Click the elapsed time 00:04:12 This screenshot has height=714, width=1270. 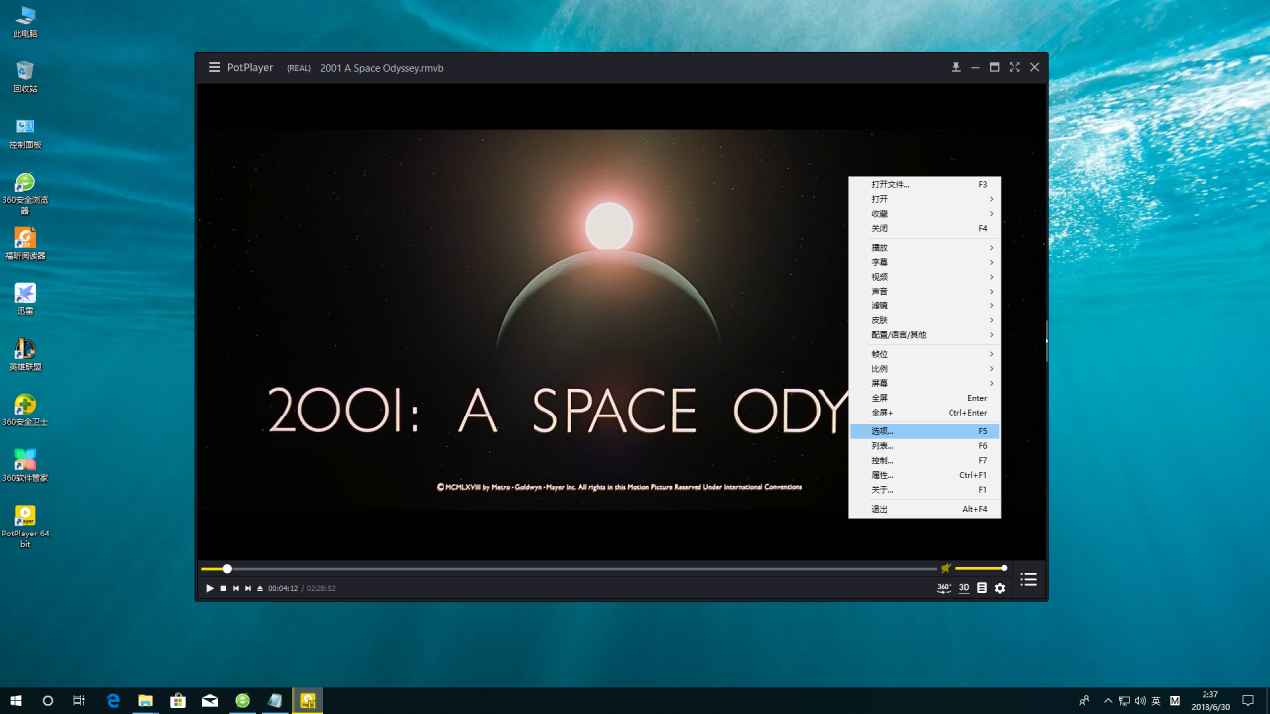(283, 588)
